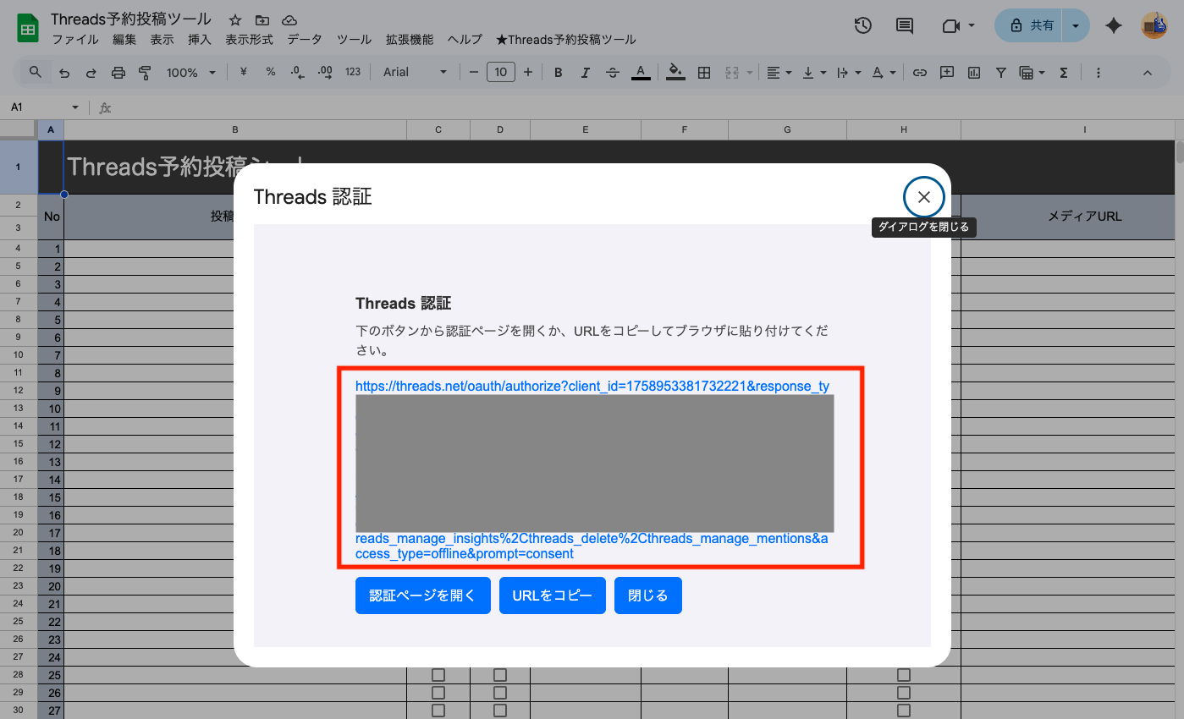The height and width of the screenshot is (719, 1184).
Task: Open the ★Threads予約投稿ツール menu
Action: [565, 40]
